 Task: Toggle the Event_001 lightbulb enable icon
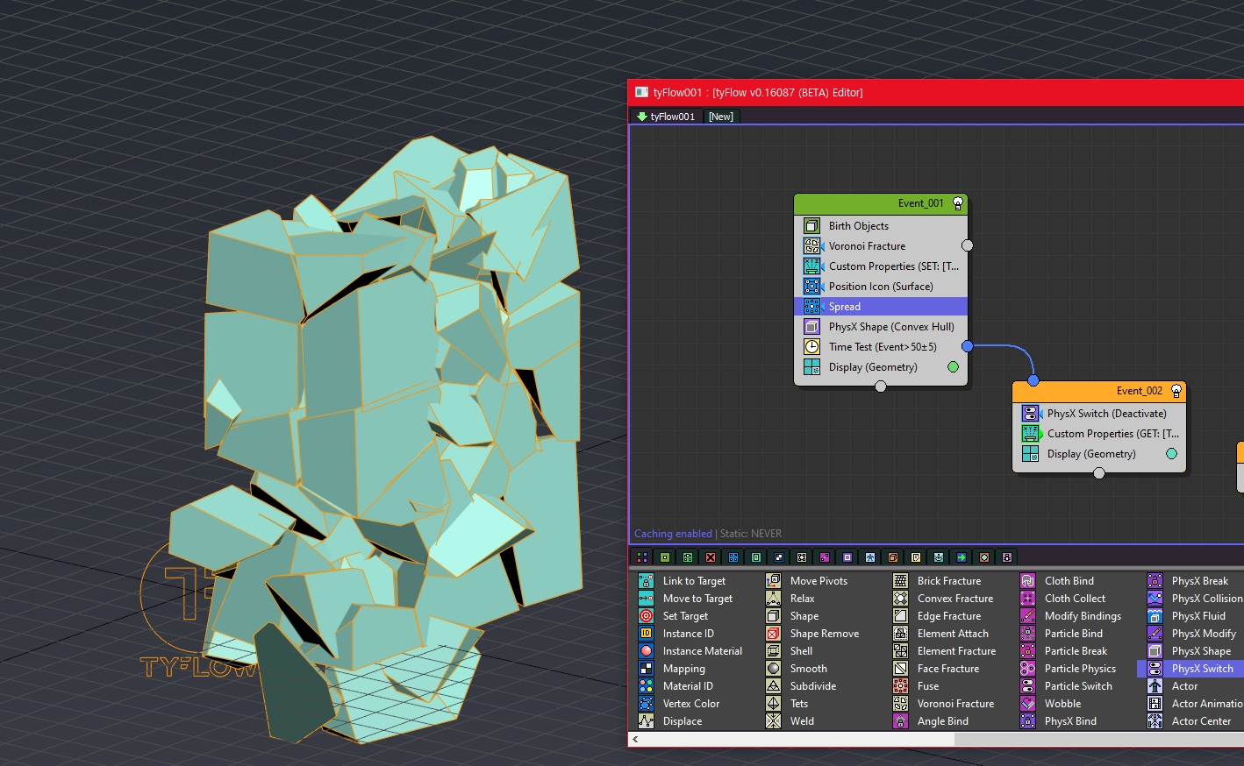coord(958,203)
